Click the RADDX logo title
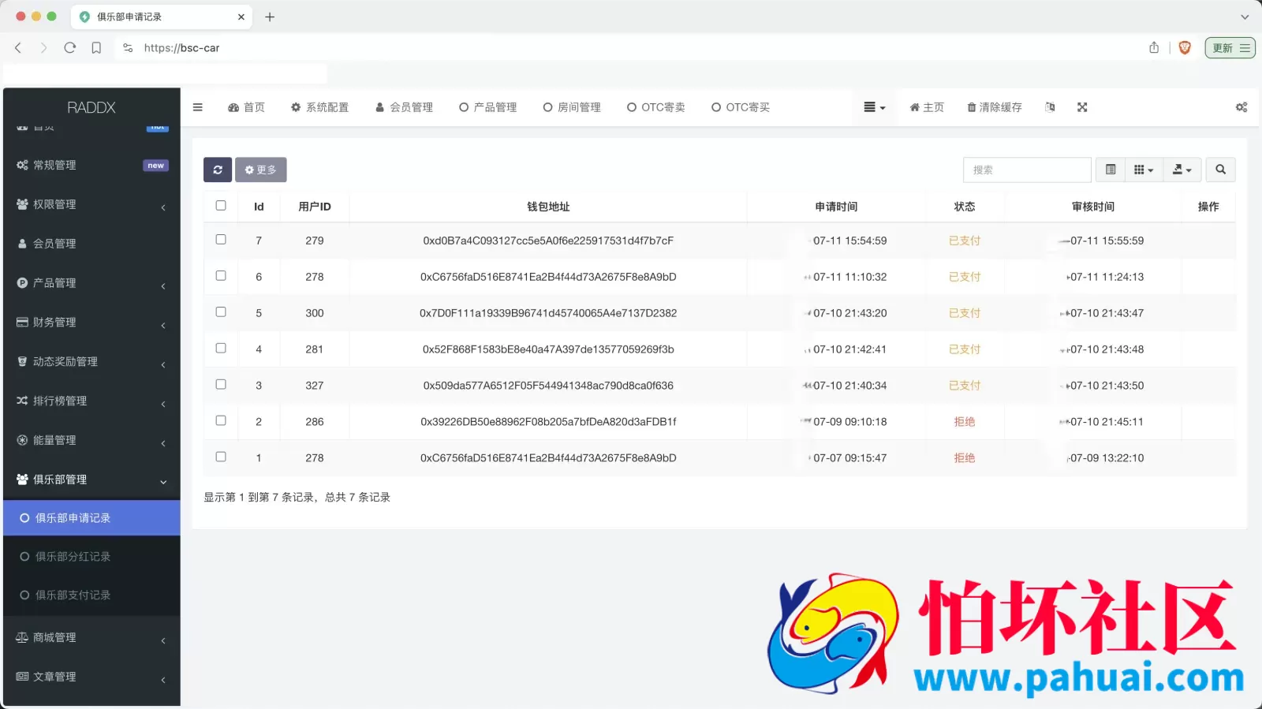The height and width of the screenshot is (709, 1262). [91, 107]
